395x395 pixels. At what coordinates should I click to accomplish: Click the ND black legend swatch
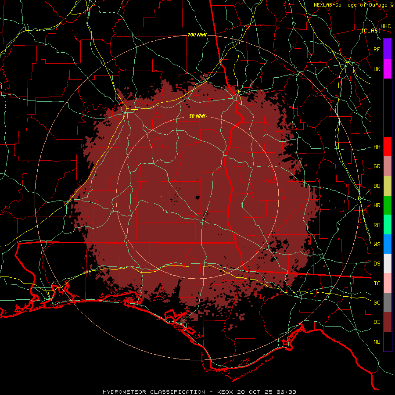tap(388, 341)
